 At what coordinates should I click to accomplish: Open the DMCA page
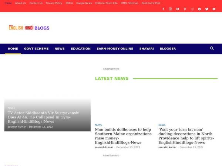69,3
